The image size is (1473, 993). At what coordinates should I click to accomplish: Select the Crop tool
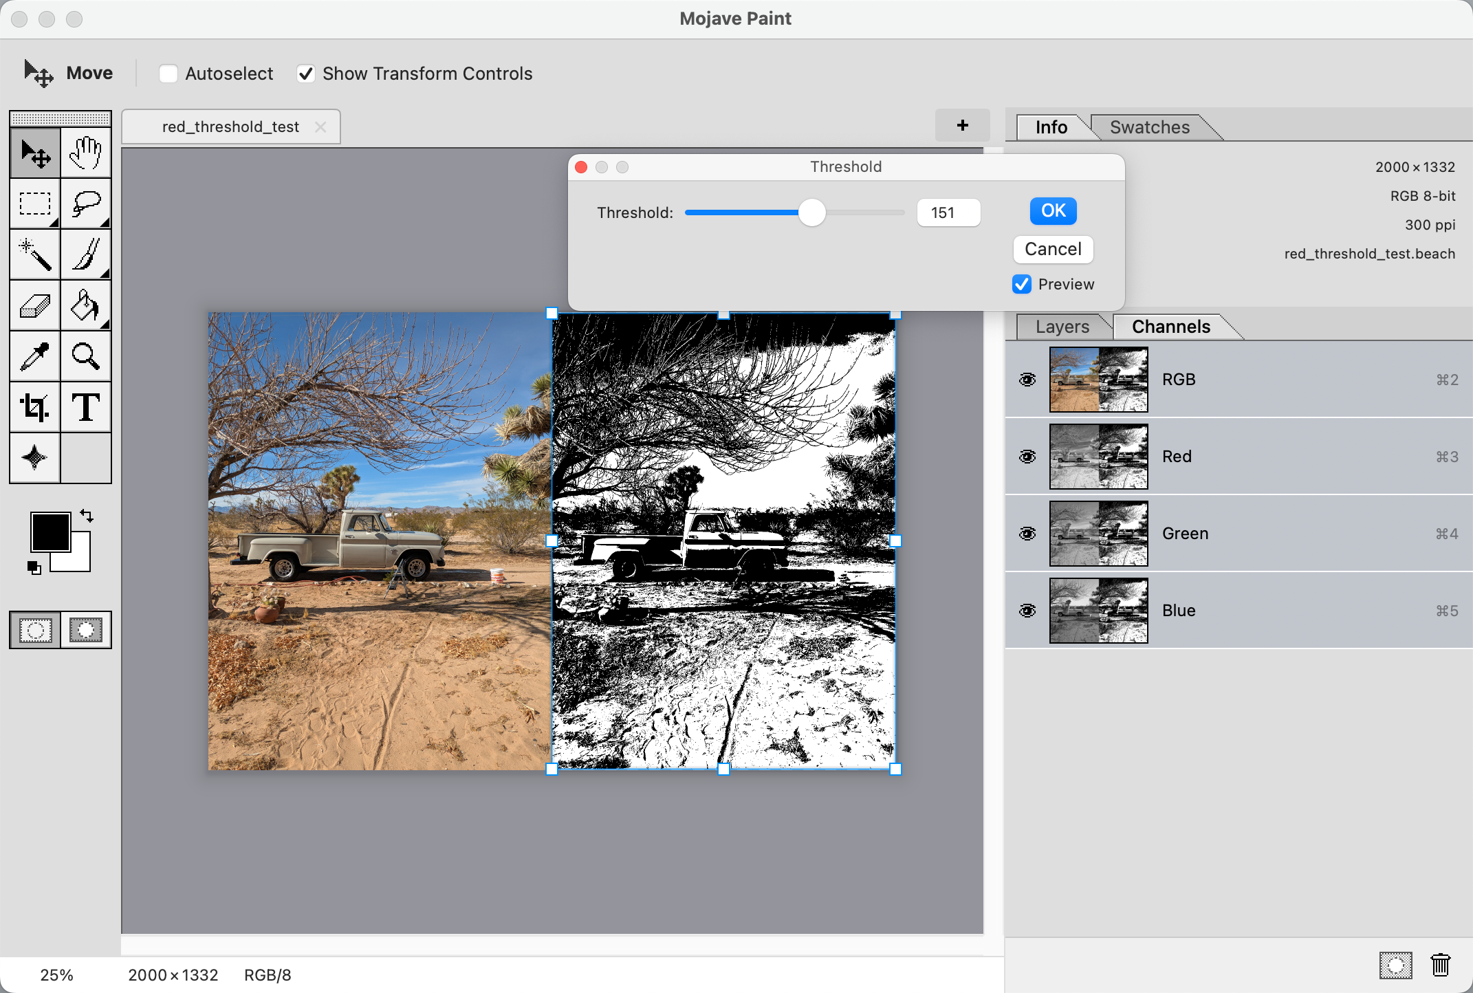point(35,407)
